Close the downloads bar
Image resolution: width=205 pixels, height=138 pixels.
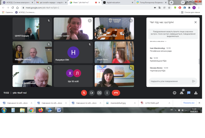tap(199, 103)
